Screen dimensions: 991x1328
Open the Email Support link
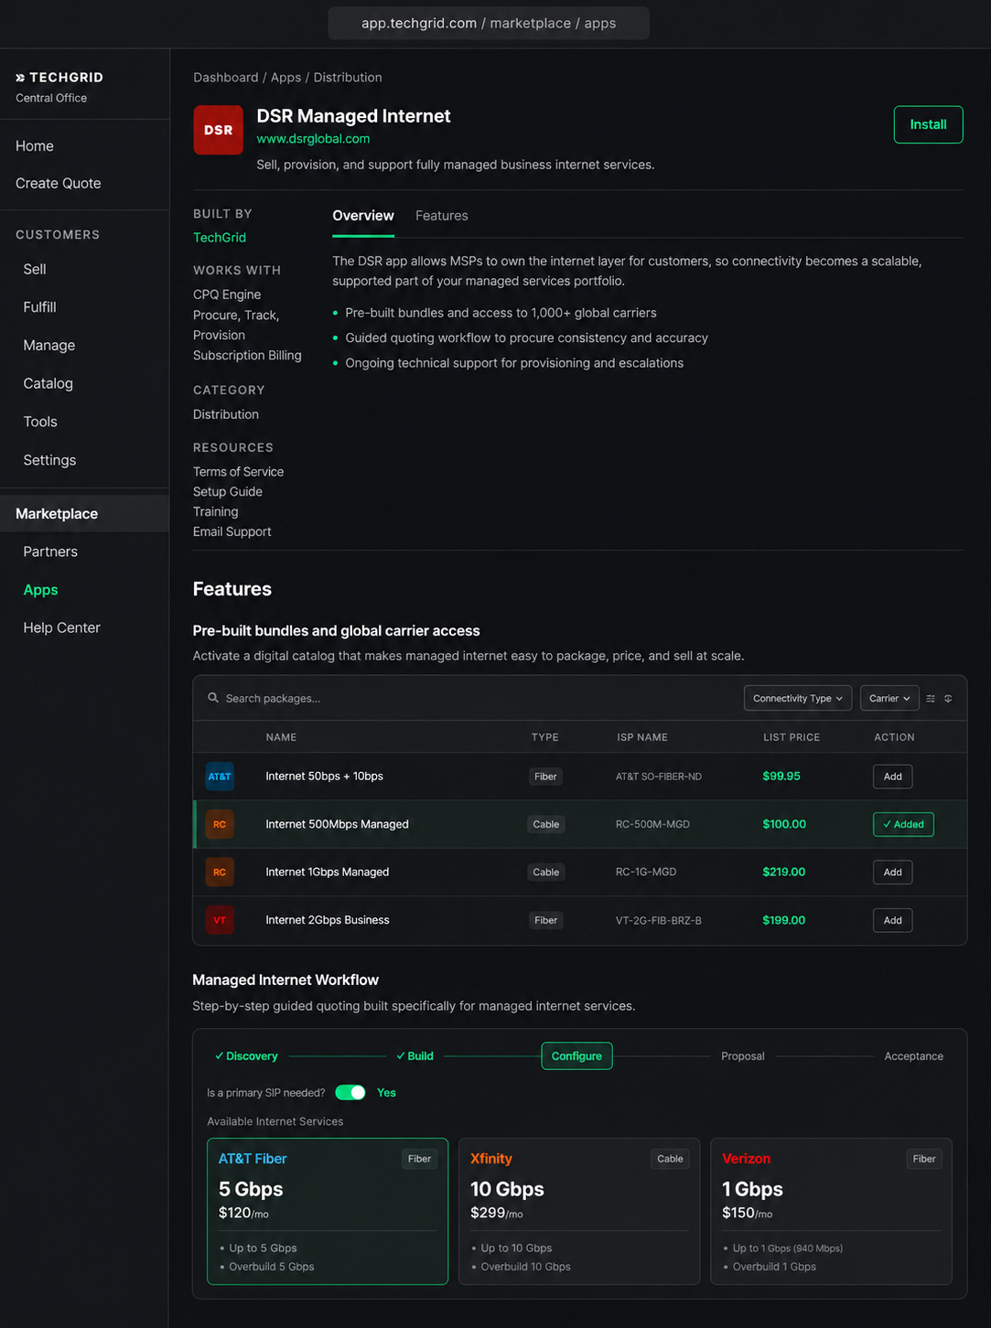click(x=232, y=532)
